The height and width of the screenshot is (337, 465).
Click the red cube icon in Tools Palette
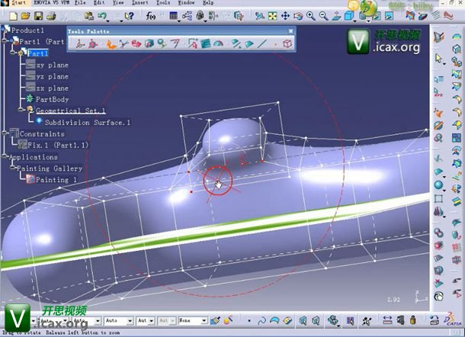pyautogui.click(x=287, y=44)
